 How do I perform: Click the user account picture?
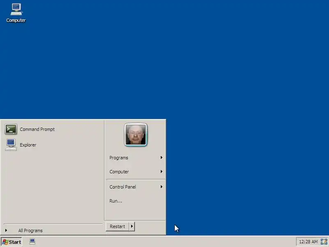click(136, 135)
